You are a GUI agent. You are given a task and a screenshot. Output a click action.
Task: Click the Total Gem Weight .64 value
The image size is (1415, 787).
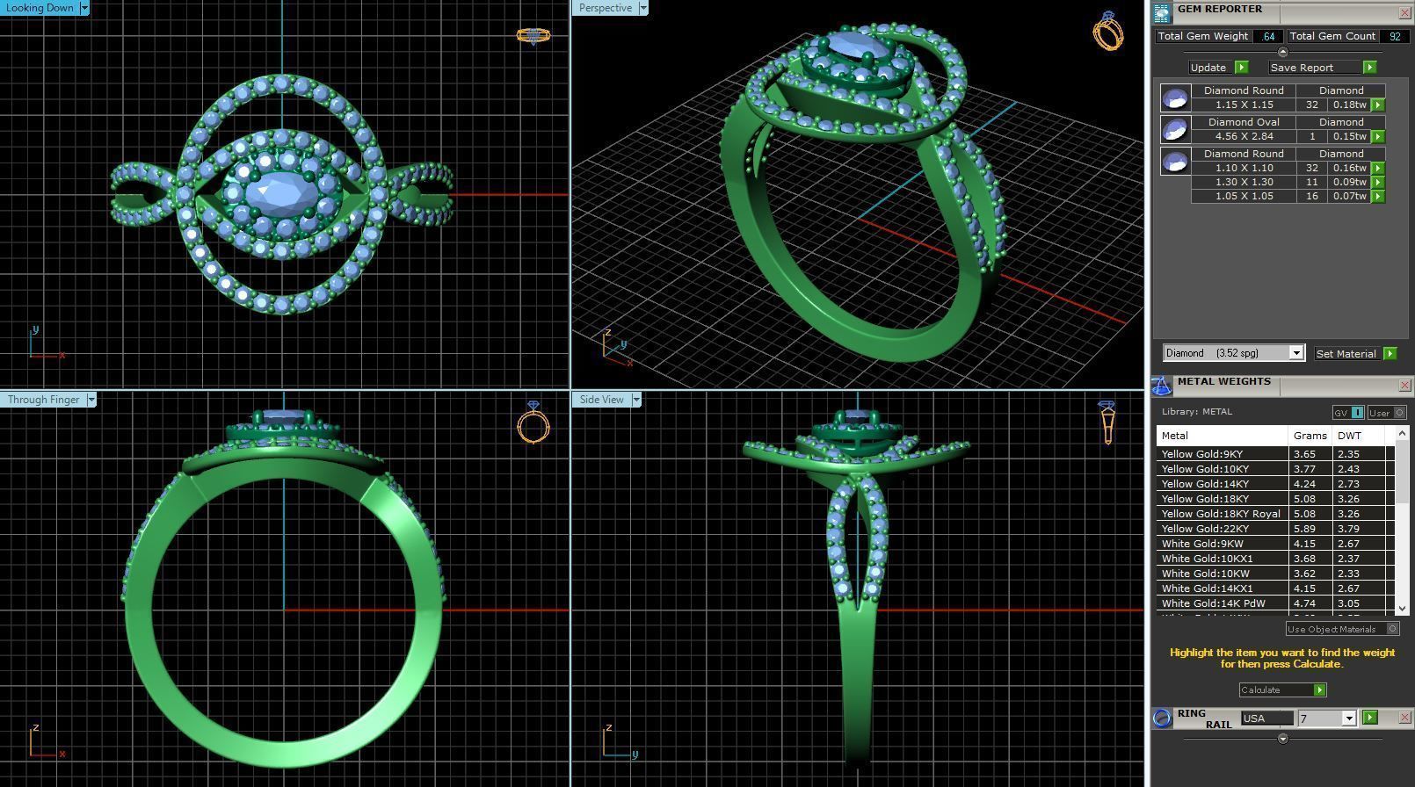pyautogui.click(x=1267, y=36)
